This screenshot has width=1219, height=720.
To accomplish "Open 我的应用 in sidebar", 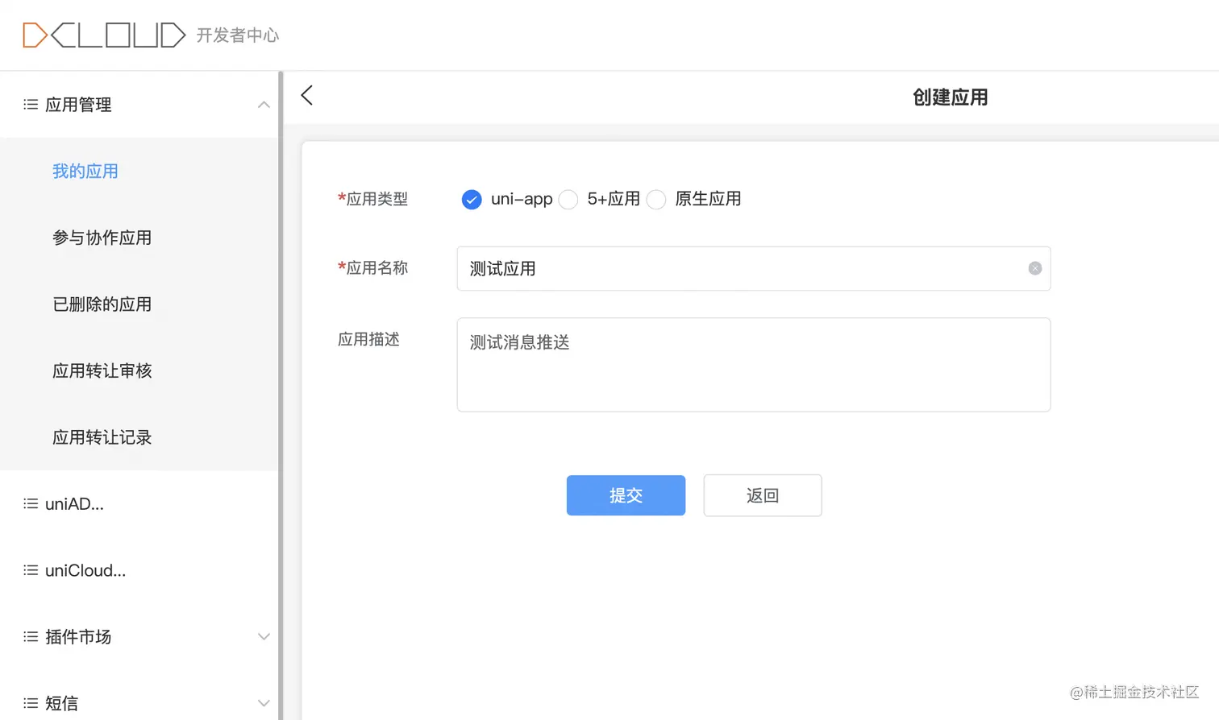I will point(85,172).
